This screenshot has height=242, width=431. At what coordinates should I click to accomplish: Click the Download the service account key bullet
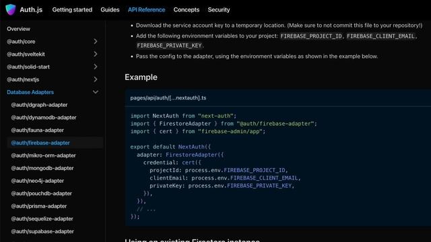click(x=279, y=26)
